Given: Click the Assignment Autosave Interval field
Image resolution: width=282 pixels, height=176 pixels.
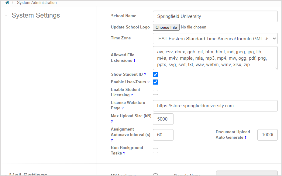Looking at the screenshot, I should tap(163, 135).
